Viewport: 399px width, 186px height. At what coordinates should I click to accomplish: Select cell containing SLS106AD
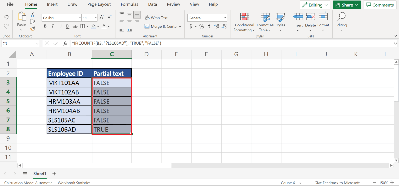click(70, 129)
